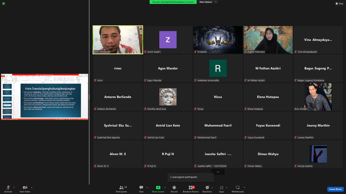Click the rinos participant tile
The width and height of the screenshot is (346, 194).
(x=118, y=68)
